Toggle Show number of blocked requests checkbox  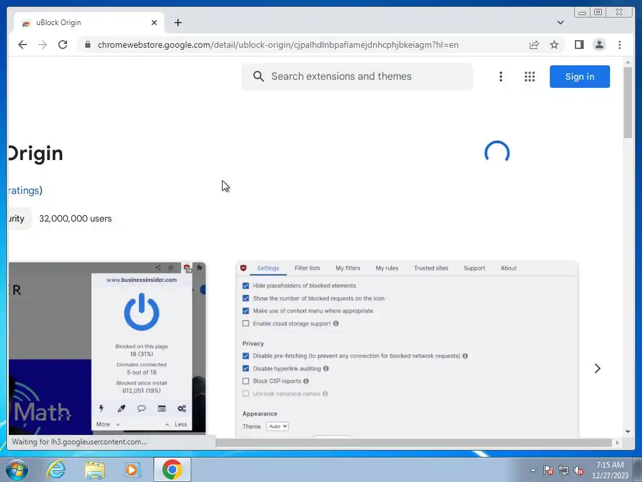[246, 298]
